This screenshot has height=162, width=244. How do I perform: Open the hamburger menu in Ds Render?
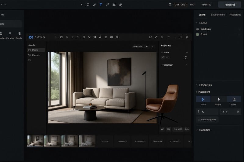click(168, 37)
